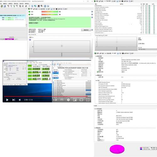
Task: Click the purple partition usage bar
Action: 9,39
